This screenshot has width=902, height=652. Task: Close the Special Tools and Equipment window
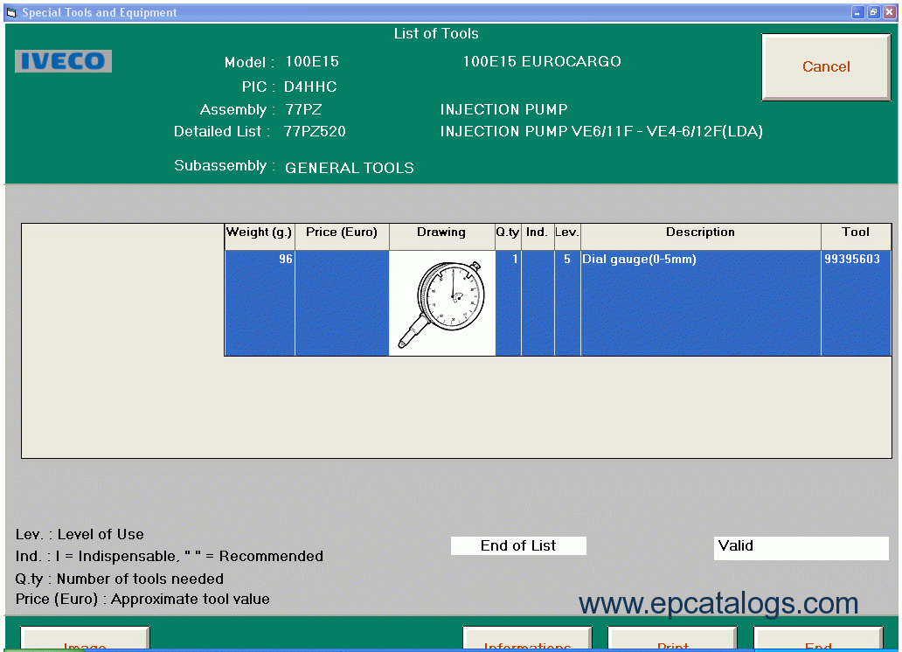[x=890, y=12]
